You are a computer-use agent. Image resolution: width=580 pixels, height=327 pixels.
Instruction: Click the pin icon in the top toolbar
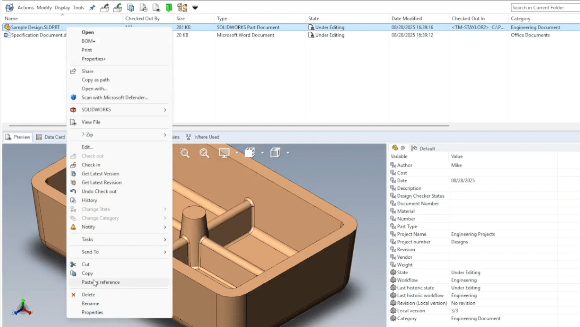(92, 7)
